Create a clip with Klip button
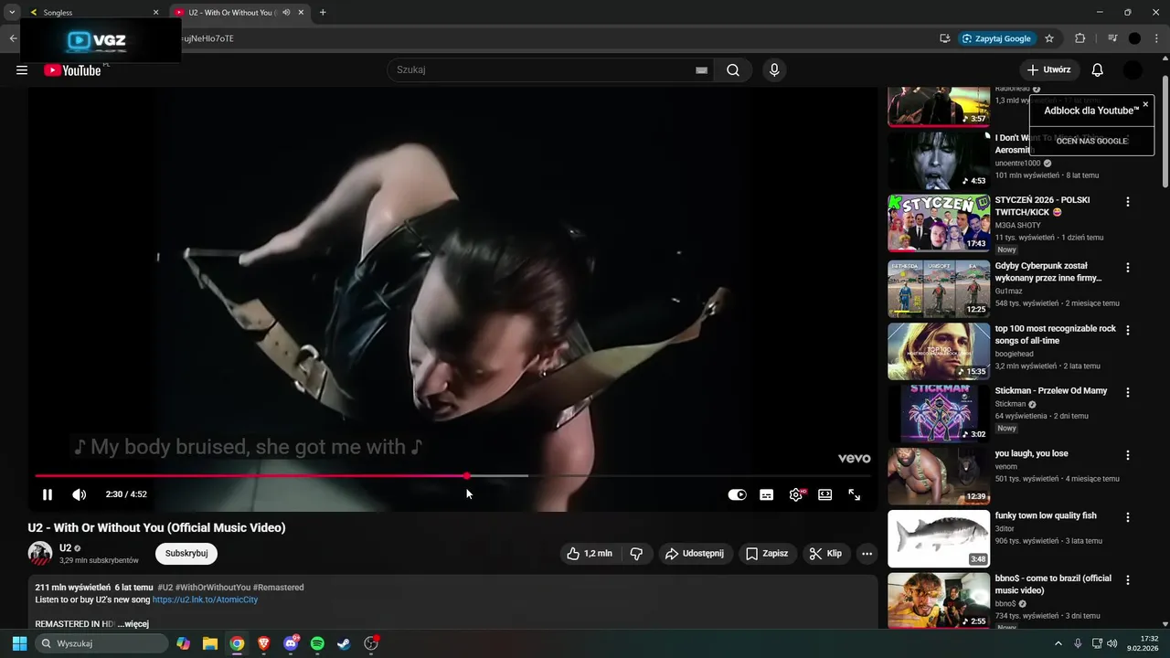Screen dimensions: 1170x658 [x=826, y=554]
